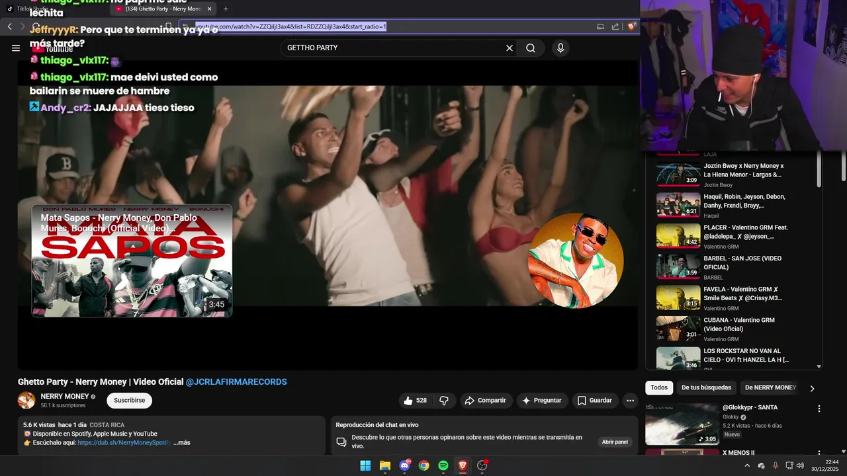Close the Ghetto Party YouTube tab

pos(210,9)
